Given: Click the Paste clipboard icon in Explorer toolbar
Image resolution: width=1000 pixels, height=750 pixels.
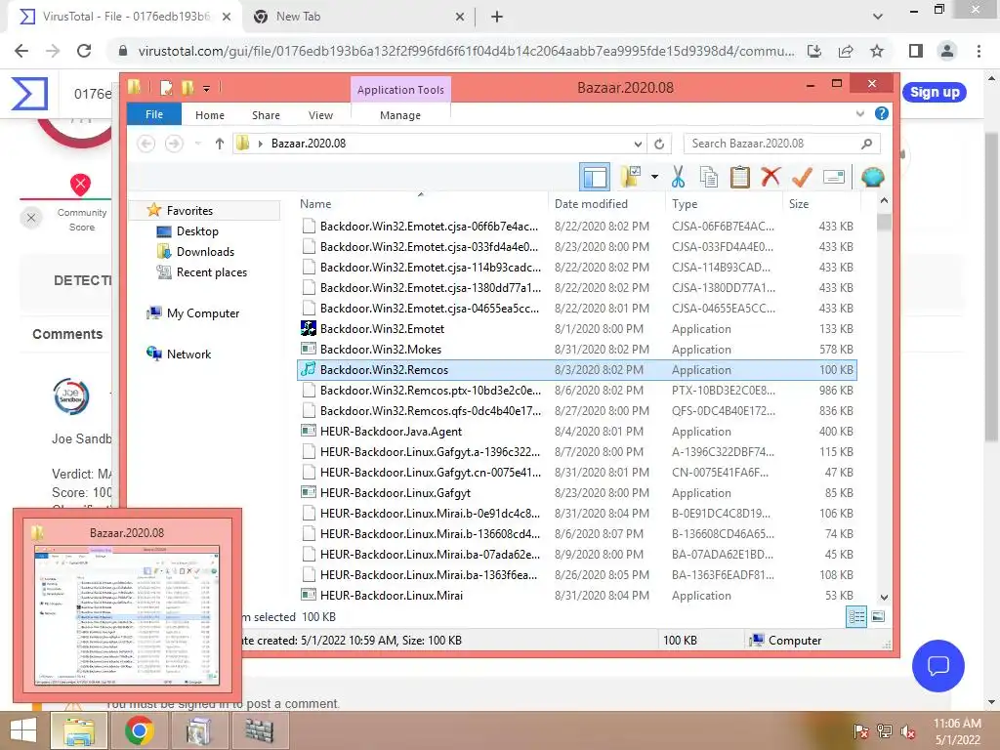Looking at the screenshot, I should pyautogui.click(x=740, y=177).
